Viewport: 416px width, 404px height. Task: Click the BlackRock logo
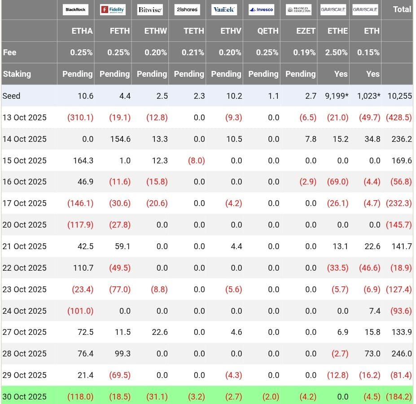click(75, 9)
